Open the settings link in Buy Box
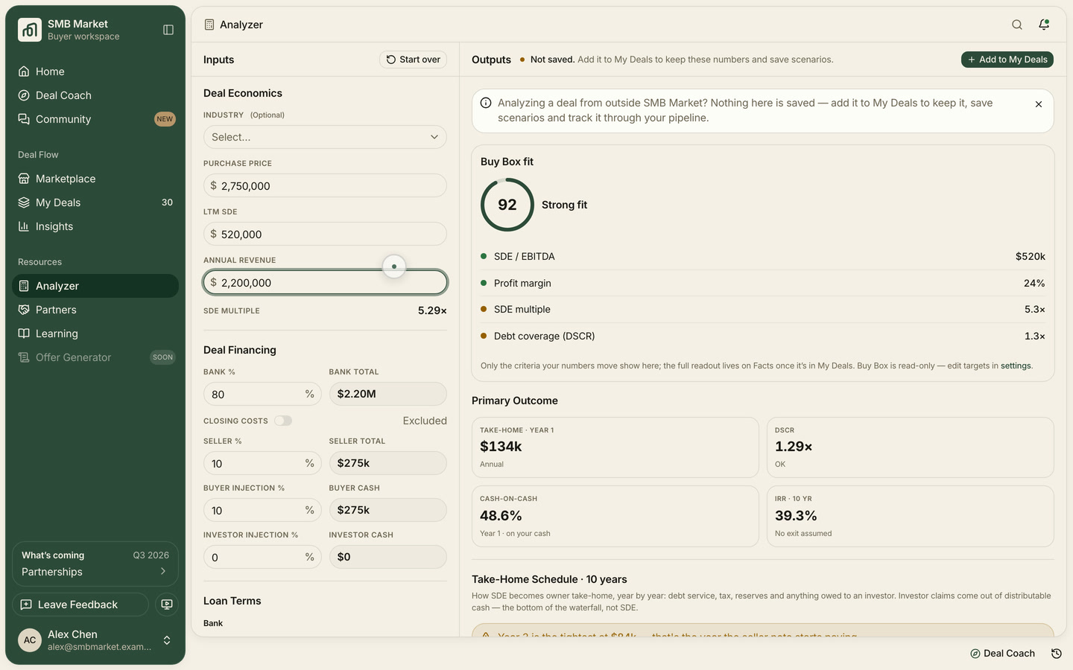The image size is (1073, 670). click(1016, 366)
